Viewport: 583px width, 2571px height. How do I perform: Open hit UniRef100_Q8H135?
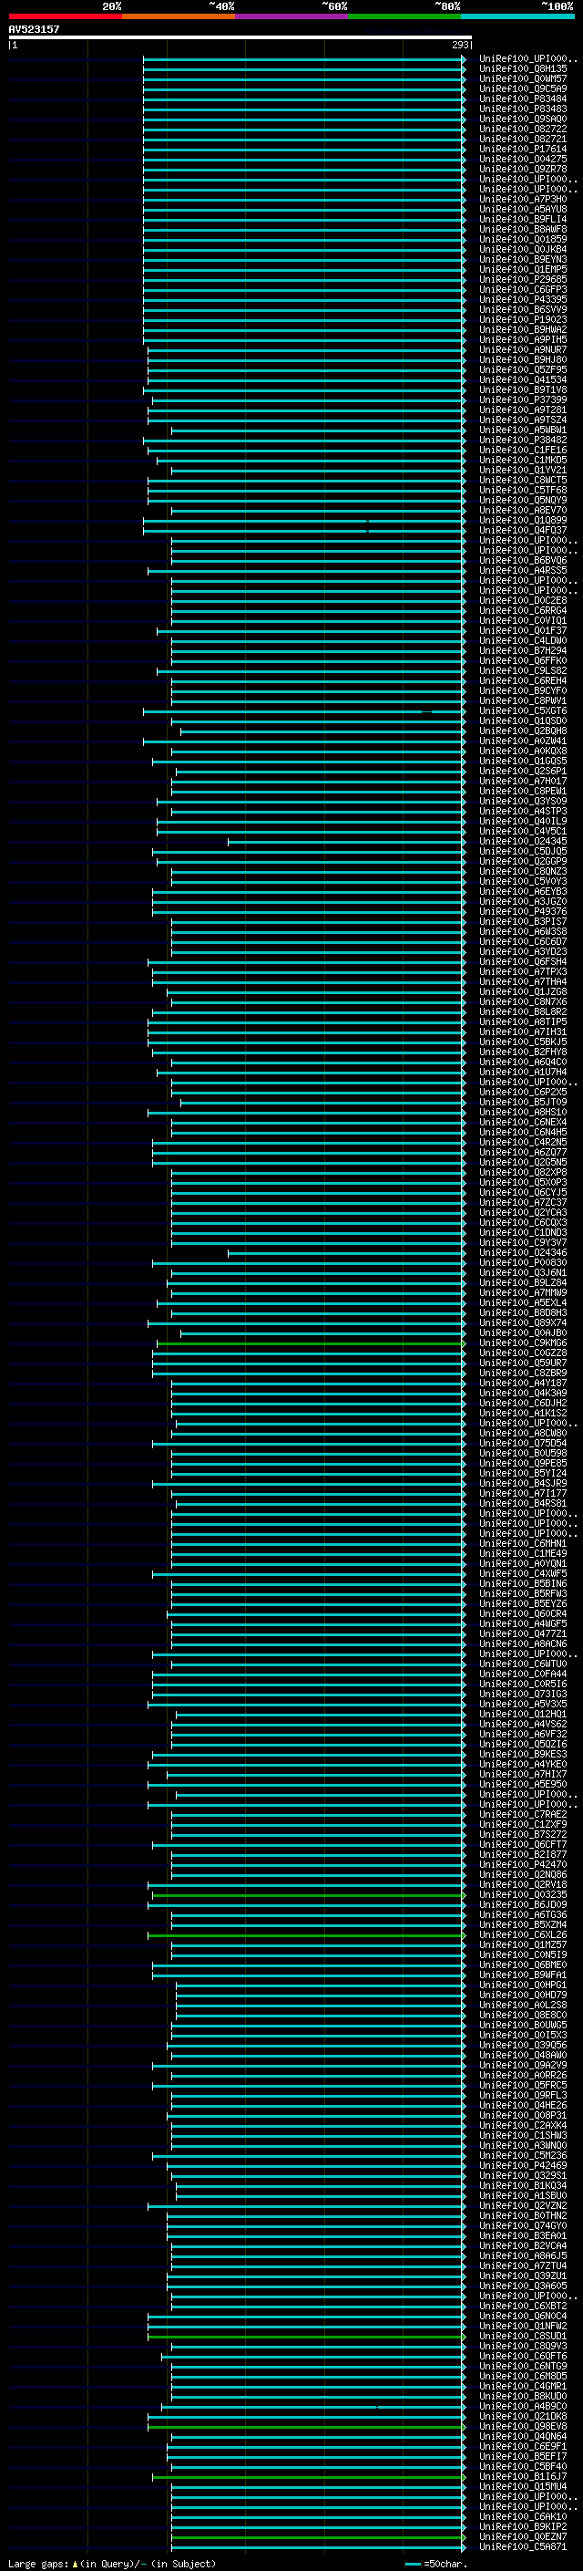(x=522, y=69)
